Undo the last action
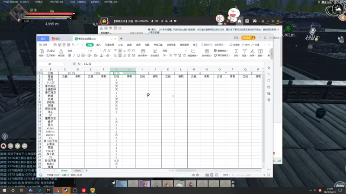This screenshot has width=346, height=194. pos(73,45)
